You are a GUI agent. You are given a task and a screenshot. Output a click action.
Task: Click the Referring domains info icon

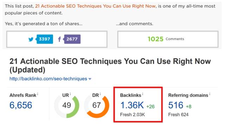tap(210, 94)
